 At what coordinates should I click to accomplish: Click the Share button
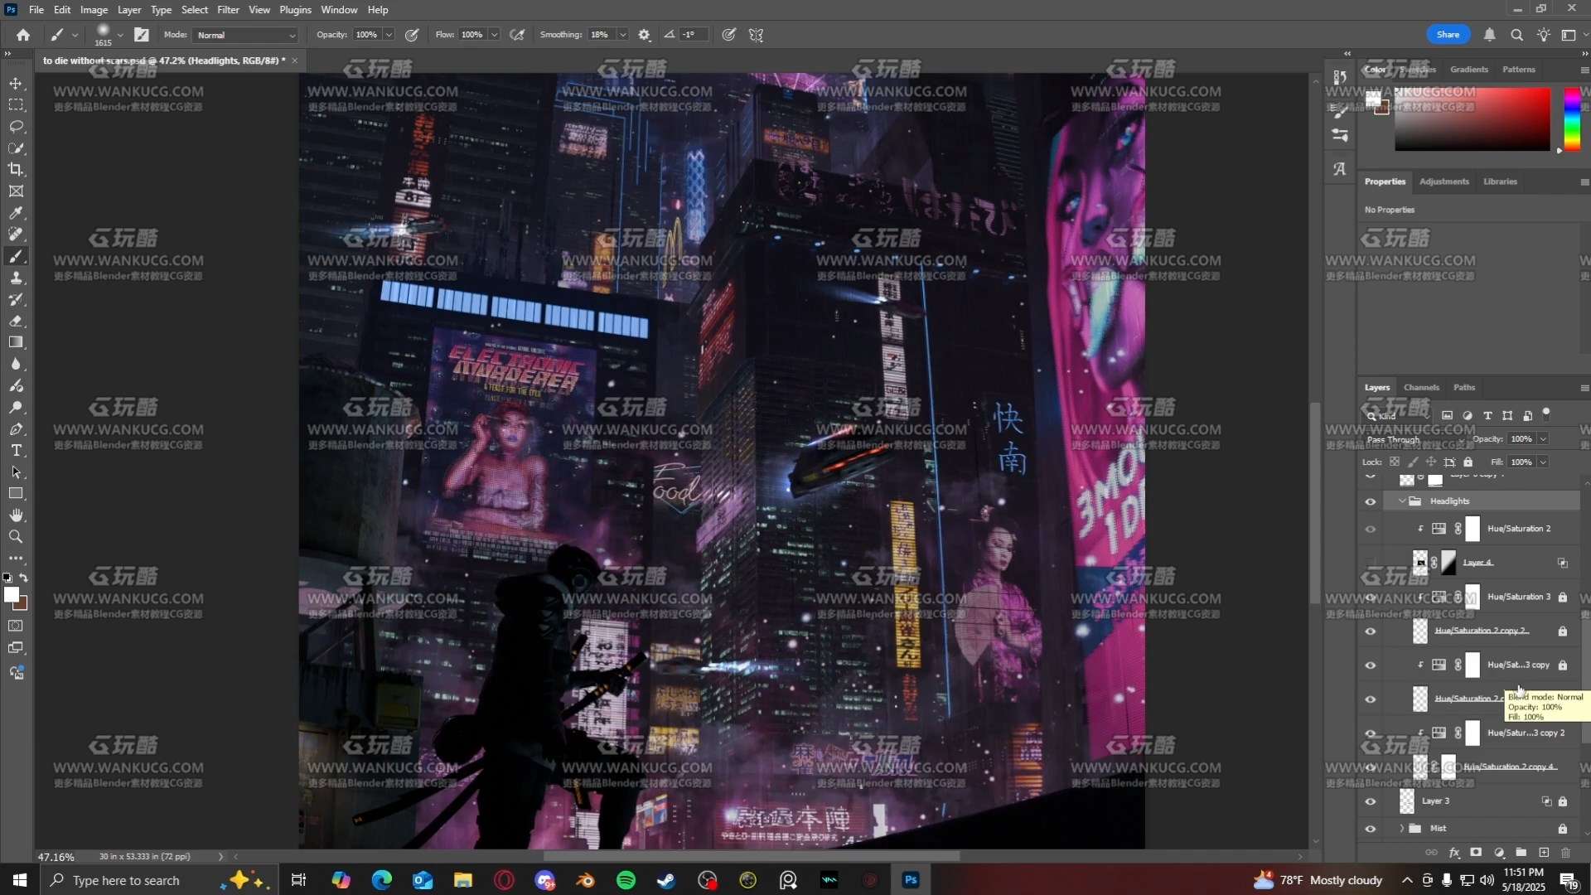coord(1448,35)
